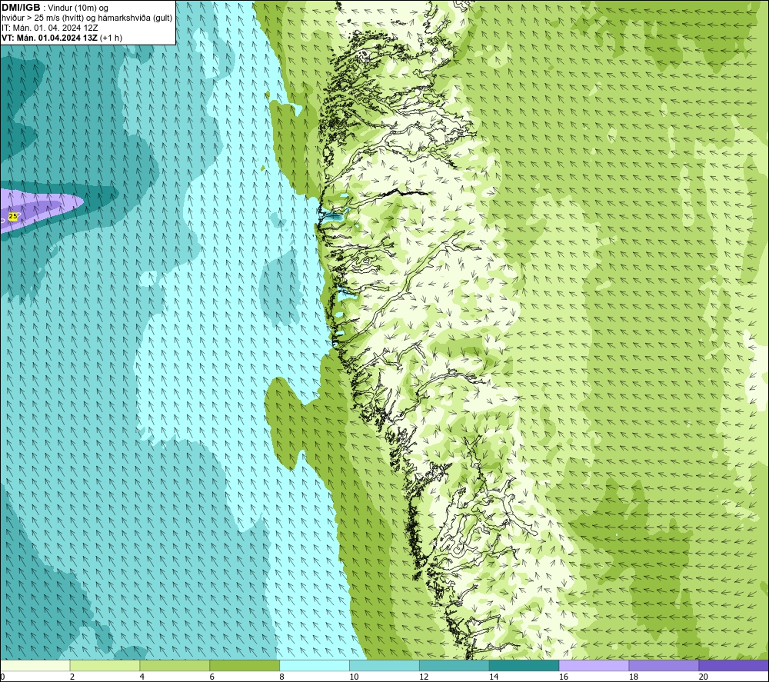The image size is (769, 682).
Task: Click the deep violet legend swatch above 20
Action: pyautogui.click(x=734, y=666)
